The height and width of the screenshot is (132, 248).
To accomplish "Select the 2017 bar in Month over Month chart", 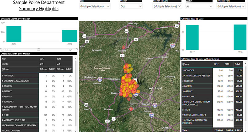I will click(x=14, y=34).
